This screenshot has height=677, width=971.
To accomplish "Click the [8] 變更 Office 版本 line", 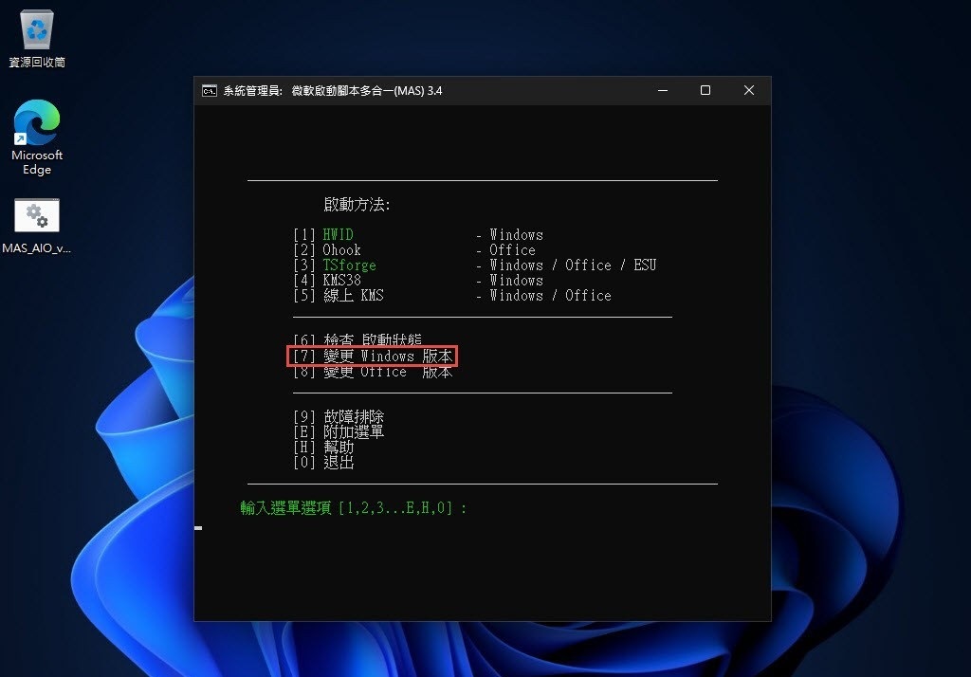I will coord(373,372).
